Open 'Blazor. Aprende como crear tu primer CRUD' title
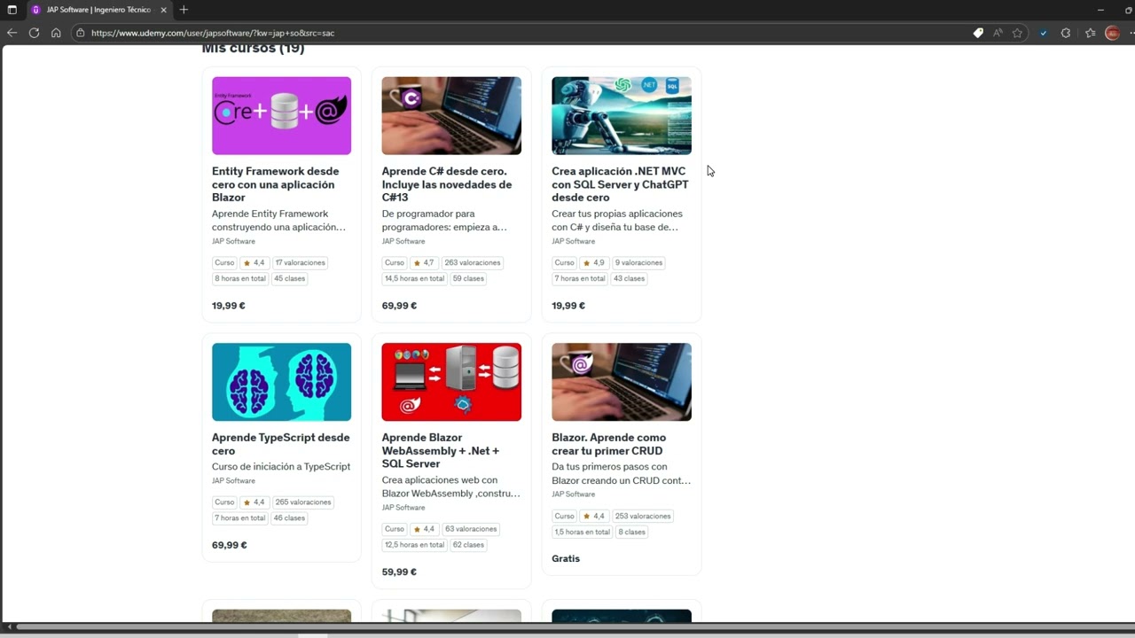The width and height of the screenshot is (1135, 638). click(x=608, y=444)
